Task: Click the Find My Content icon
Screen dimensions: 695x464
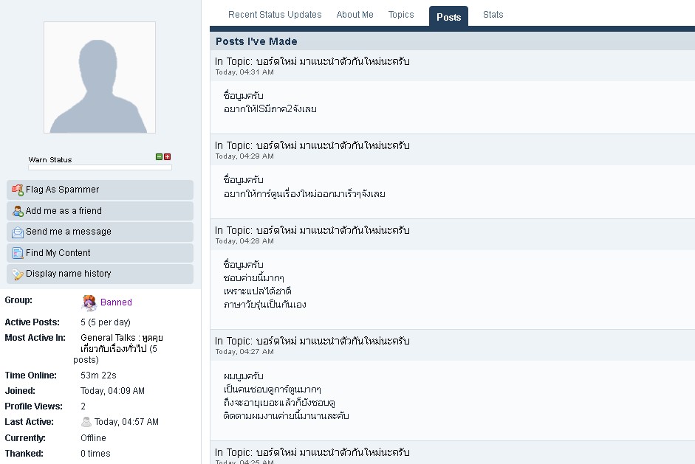Action: tap(18, 253)
